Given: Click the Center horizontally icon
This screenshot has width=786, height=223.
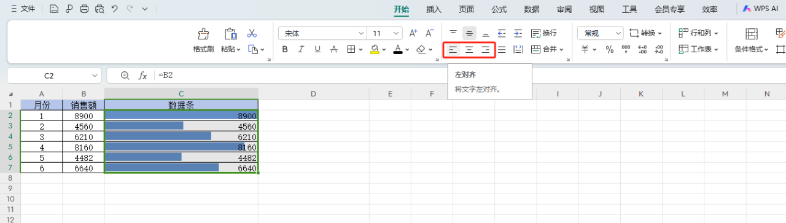Looking at the screenshot, I should click(x=469, y=50).
